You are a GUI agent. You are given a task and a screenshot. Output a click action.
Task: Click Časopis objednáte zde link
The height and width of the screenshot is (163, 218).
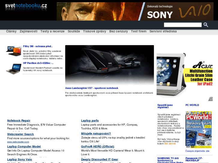[x=197, y=151]
